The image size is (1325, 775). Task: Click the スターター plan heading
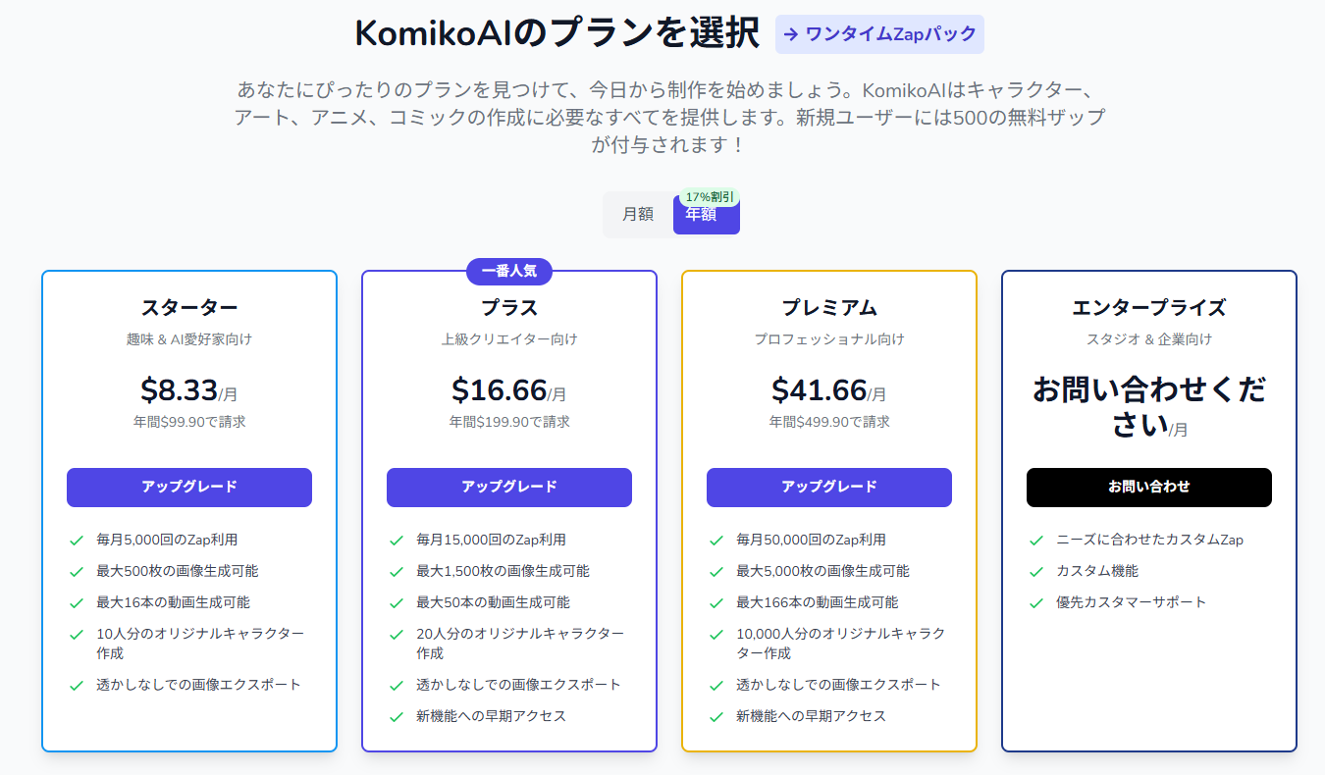[x=189, y=308]
